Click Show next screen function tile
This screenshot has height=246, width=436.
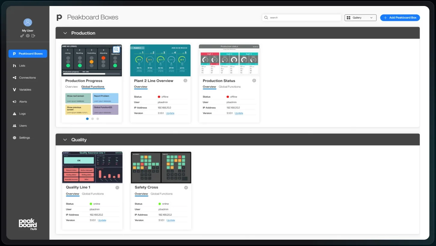[78, 98]
